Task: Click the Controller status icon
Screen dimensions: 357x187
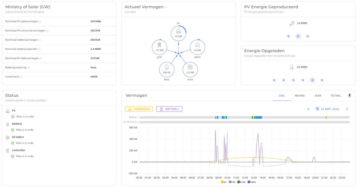Action: coord(8,151)
